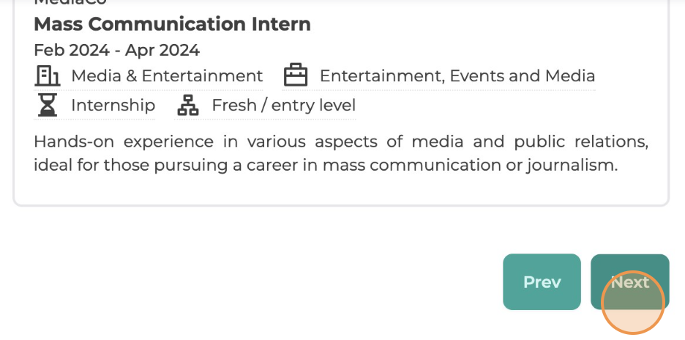The width and height of the screenshot is (685, 340).
Task: Click the orange circular highlight over Next
Action: 633,303
